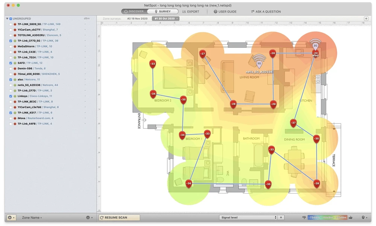Click the 2G access point icon labeled also

tap(315, 44)
